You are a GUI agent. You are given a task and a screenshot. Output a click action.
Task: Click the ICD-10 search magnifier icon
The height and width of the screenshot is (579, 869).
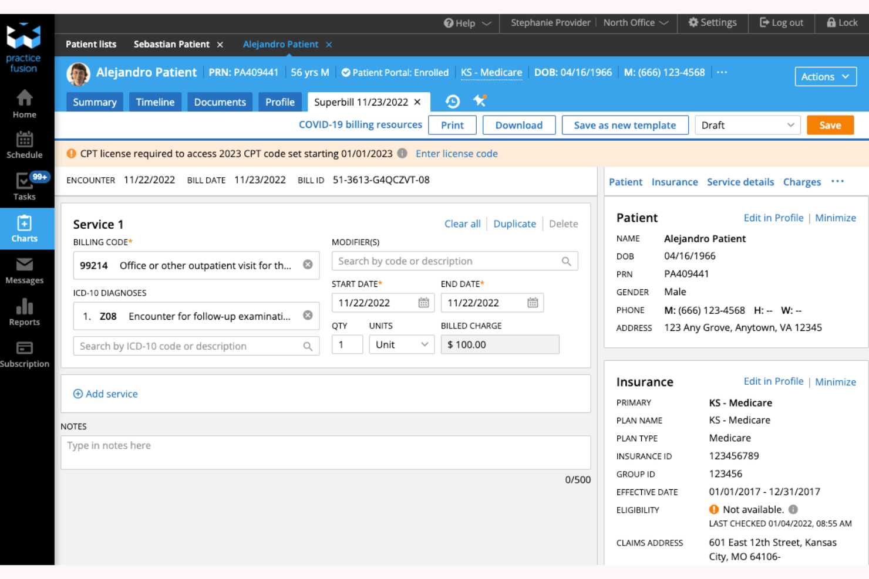[308, 346]
